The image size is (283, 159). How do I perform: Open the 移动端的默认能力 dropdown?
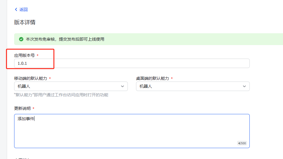[x=71, y=86]
